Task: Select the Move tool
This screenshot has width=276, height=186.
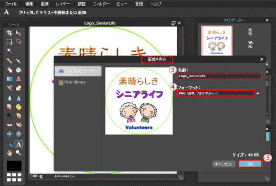Action: (x=18, y=33)
